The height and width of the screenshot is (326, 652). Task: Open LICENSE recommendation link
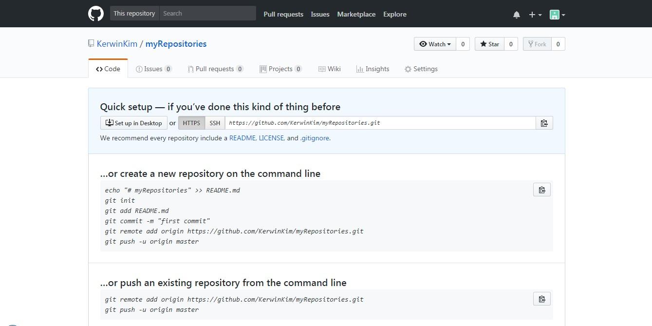272,138
